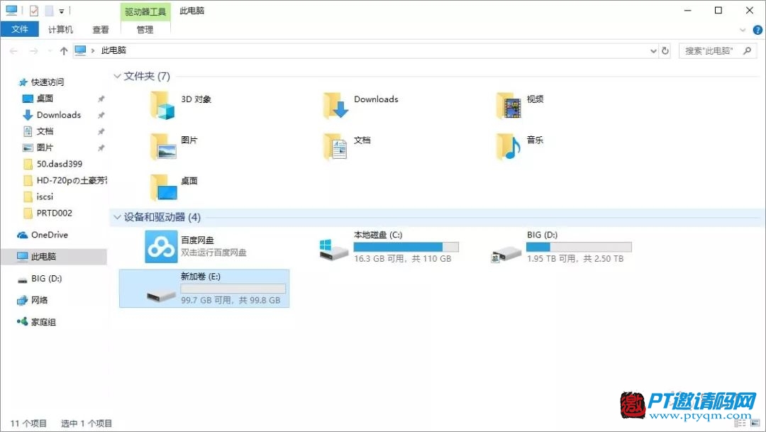This screenshot has height=432, width=766.
Task: Select the 本地磁盘 (C:) drive icon
Action: coord(333,250)
